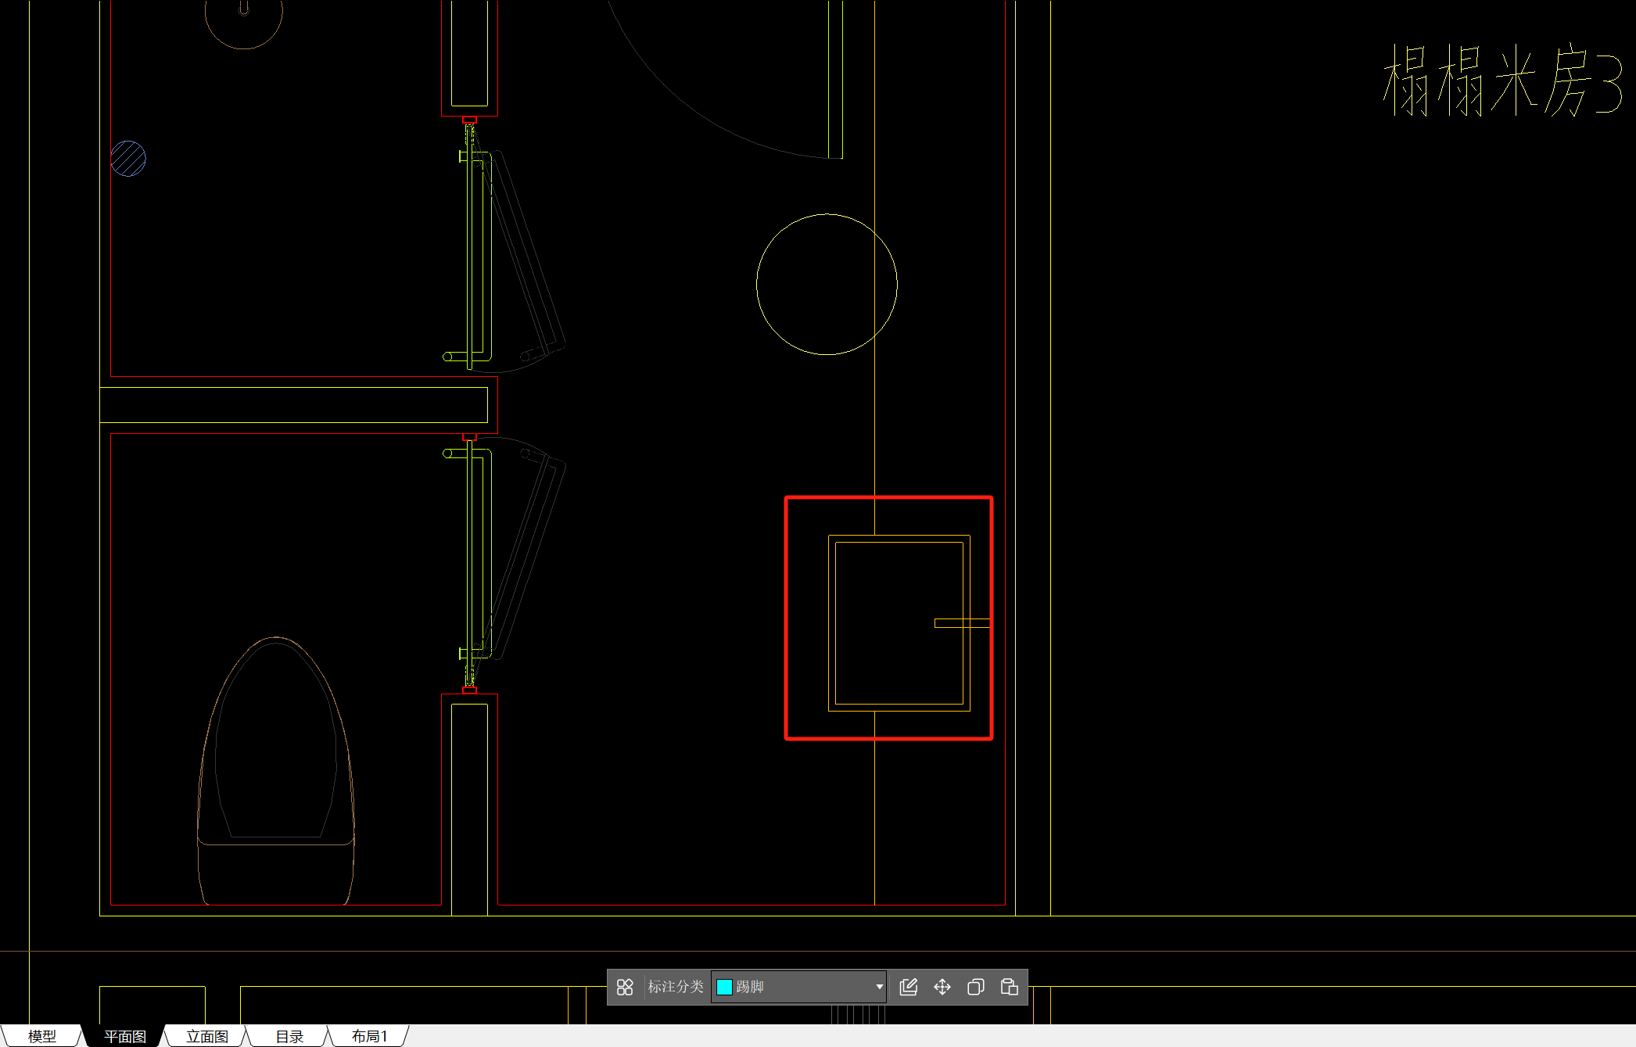Screen dimensions: 1636x1047
Task: Click the edit annotation pencil icon
Action: [x=908, y=987]
